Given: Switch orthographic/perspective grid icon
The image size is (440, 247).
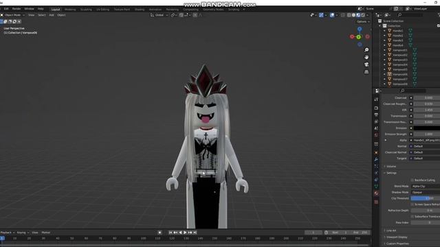Looking at the screenshot, I should [366, 71].
